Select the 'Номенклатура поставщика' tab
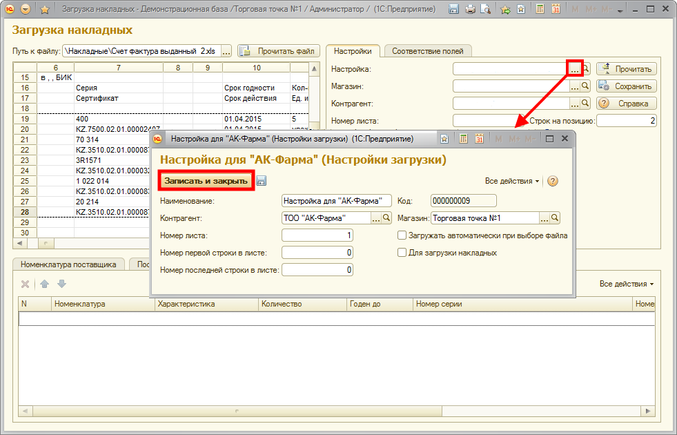Screen dimensions: 677x435 tap(68, 264)
